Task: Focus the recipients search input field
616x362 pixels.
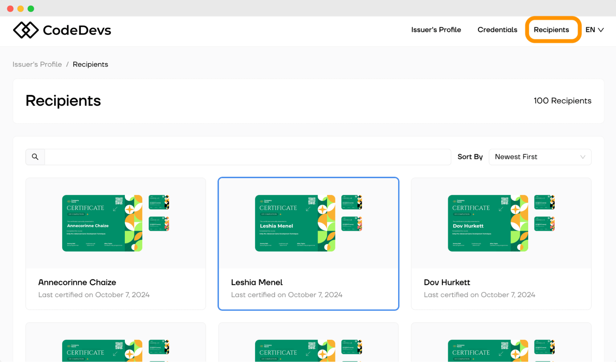Action: coord(248,157)
